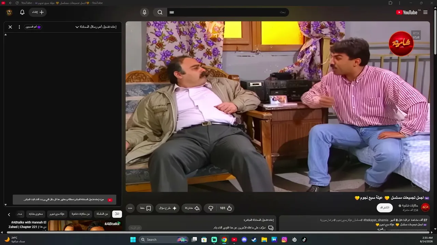
Task: Open the YouTube guide hamburger menu
Action: coord(425,12)
